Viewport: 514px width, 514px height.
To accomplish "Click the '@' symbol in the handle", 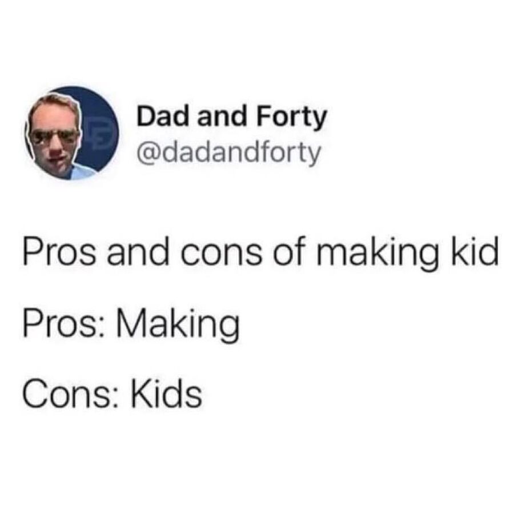I will click(147, 154).
